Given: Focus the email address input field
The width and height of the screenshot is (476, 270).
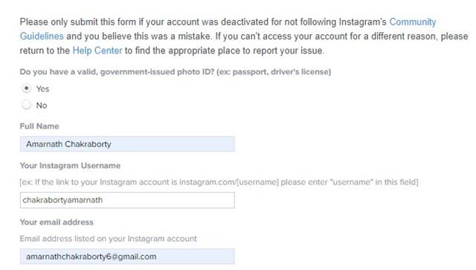Looking at the screenshot, I should click(127, 257).
